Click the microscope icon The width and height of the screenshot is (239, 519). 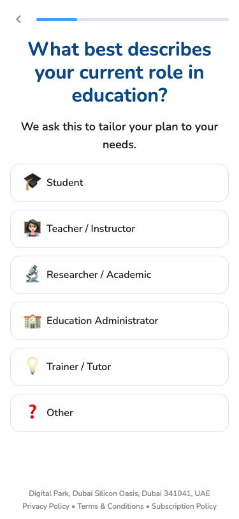(33, 274)
